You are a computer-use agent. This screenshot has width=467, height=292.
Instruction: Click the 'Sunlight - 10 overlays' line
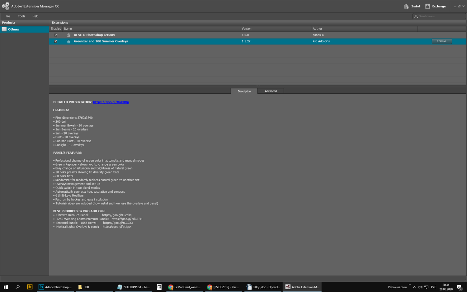click(68, 145)
